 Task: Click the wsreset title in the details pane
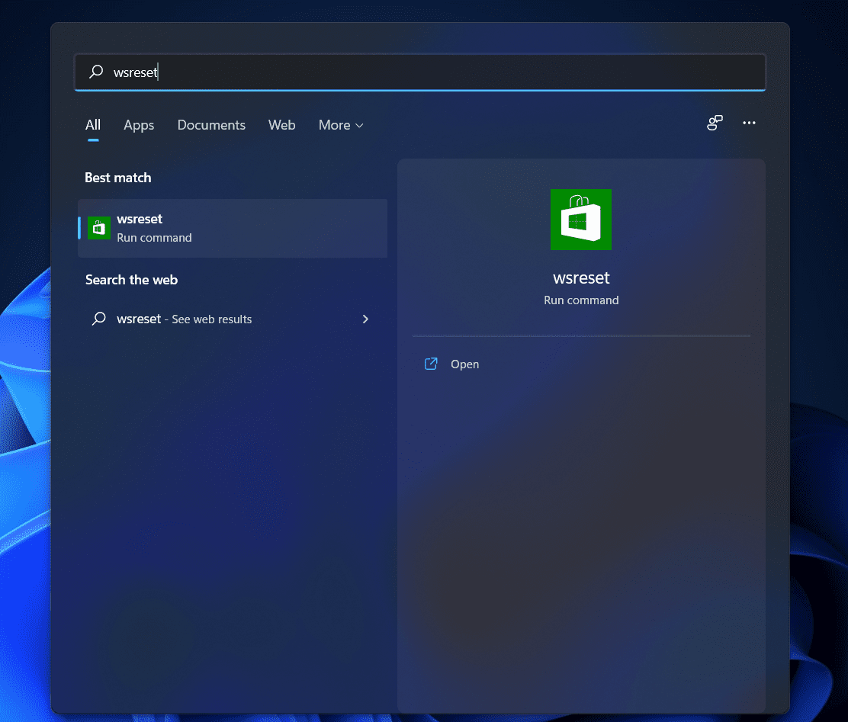(x=581, y=278)
